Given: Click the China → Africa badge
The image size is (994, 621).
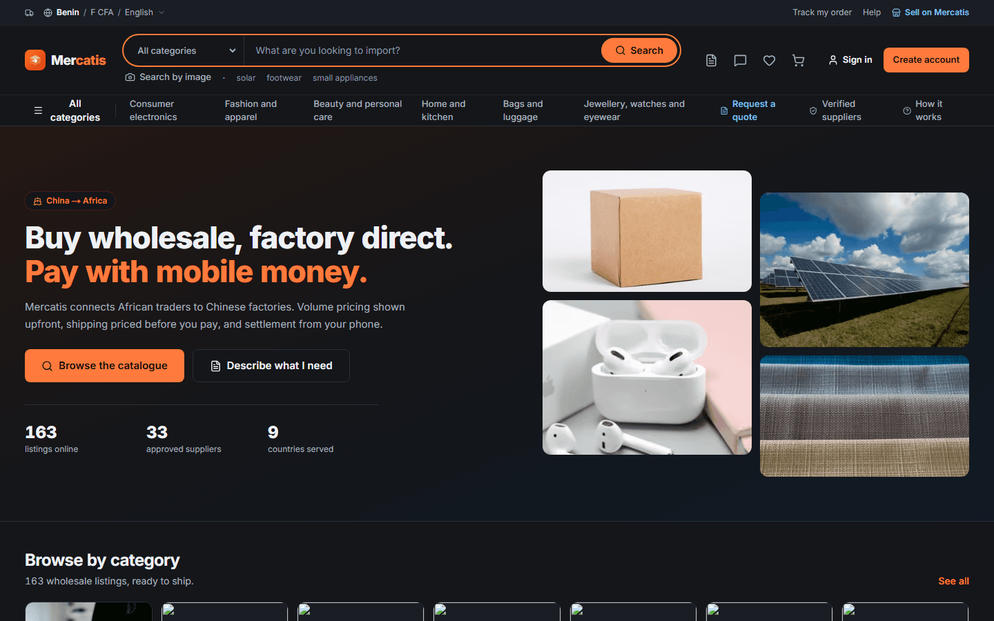Looking at the screenshot, I should click(x=70, y=201).
